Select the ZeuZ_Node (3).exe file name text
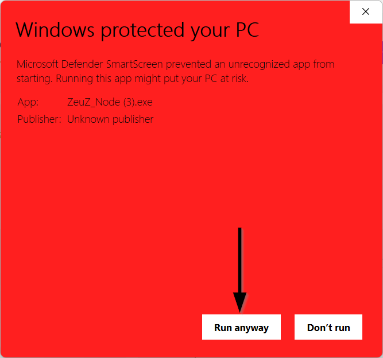383x358 pixels. (x=110, y=102)
